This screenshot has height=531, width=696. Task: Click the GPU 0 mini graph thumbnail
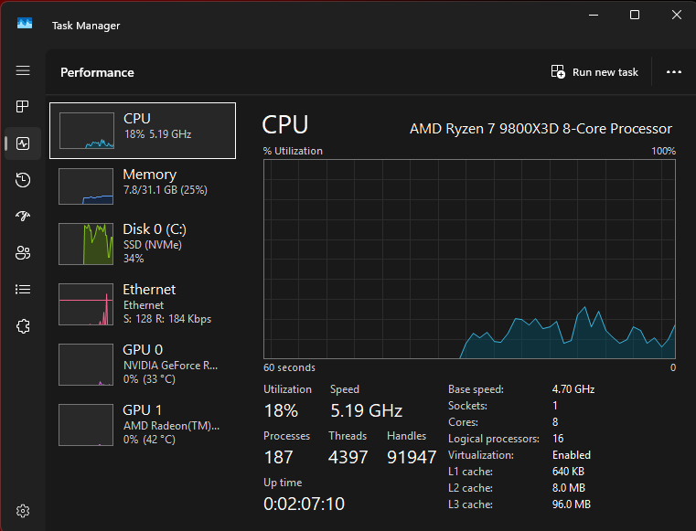click(x=86, y=365)
